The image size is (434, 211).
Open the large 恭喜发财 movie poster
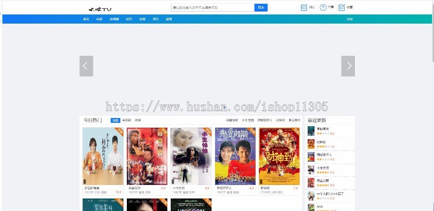[147, 156]
